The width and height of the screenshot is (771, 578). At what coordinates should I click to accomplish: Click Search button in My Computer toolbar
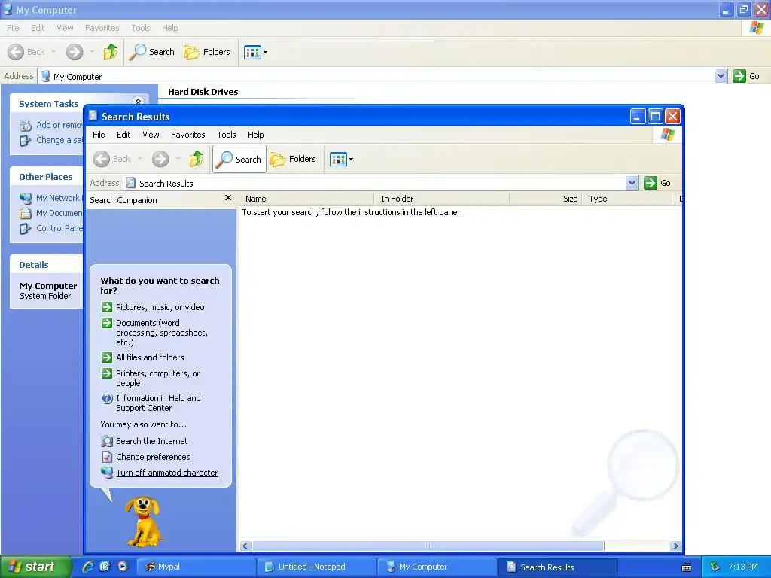pos(152,52)
